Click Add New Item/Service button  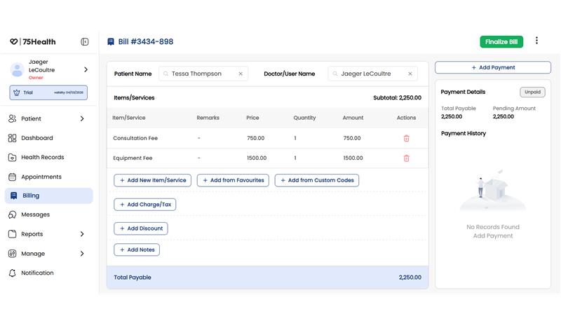pos(152,180)
